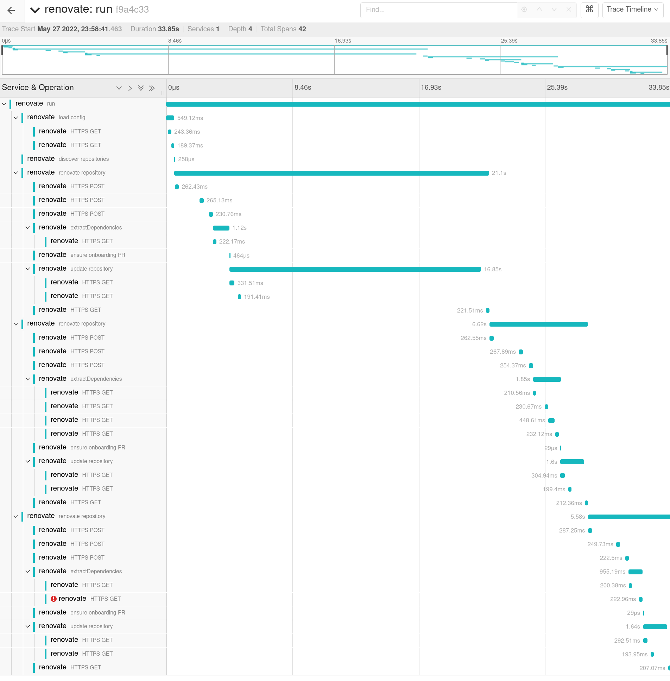Open the keyboard shortcuts command icon
Viewport: 670px width, 681px height.
coord(589,10)
